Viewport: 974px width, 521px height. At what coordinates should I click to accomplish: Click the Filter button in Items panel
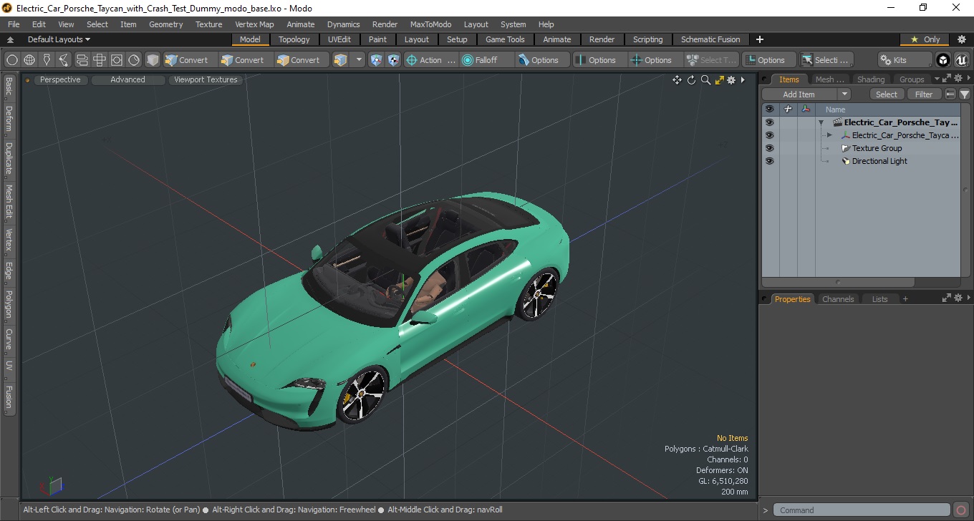925,94
